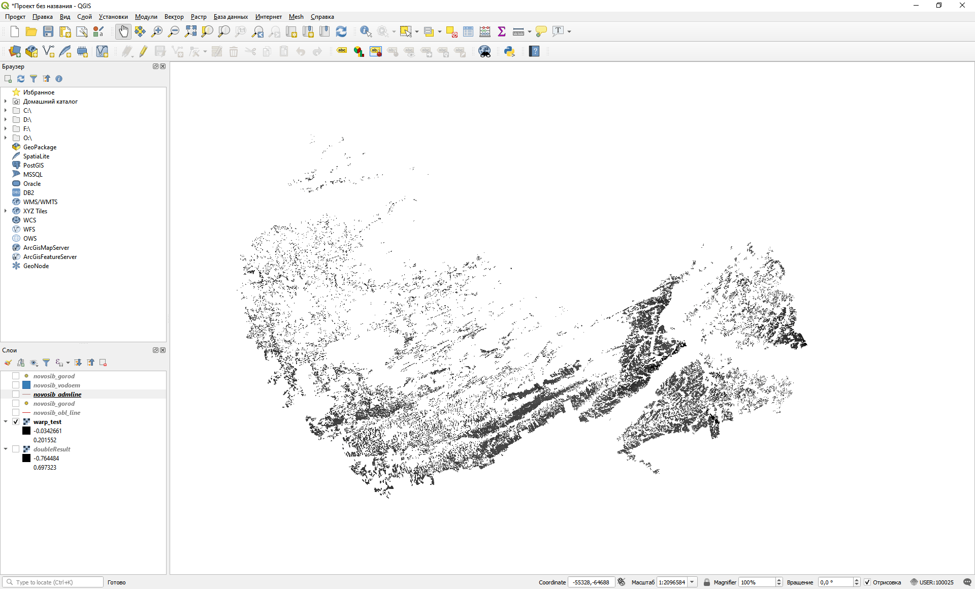Click the Zoom Out magnifier tool

click(x=174, y=31)
